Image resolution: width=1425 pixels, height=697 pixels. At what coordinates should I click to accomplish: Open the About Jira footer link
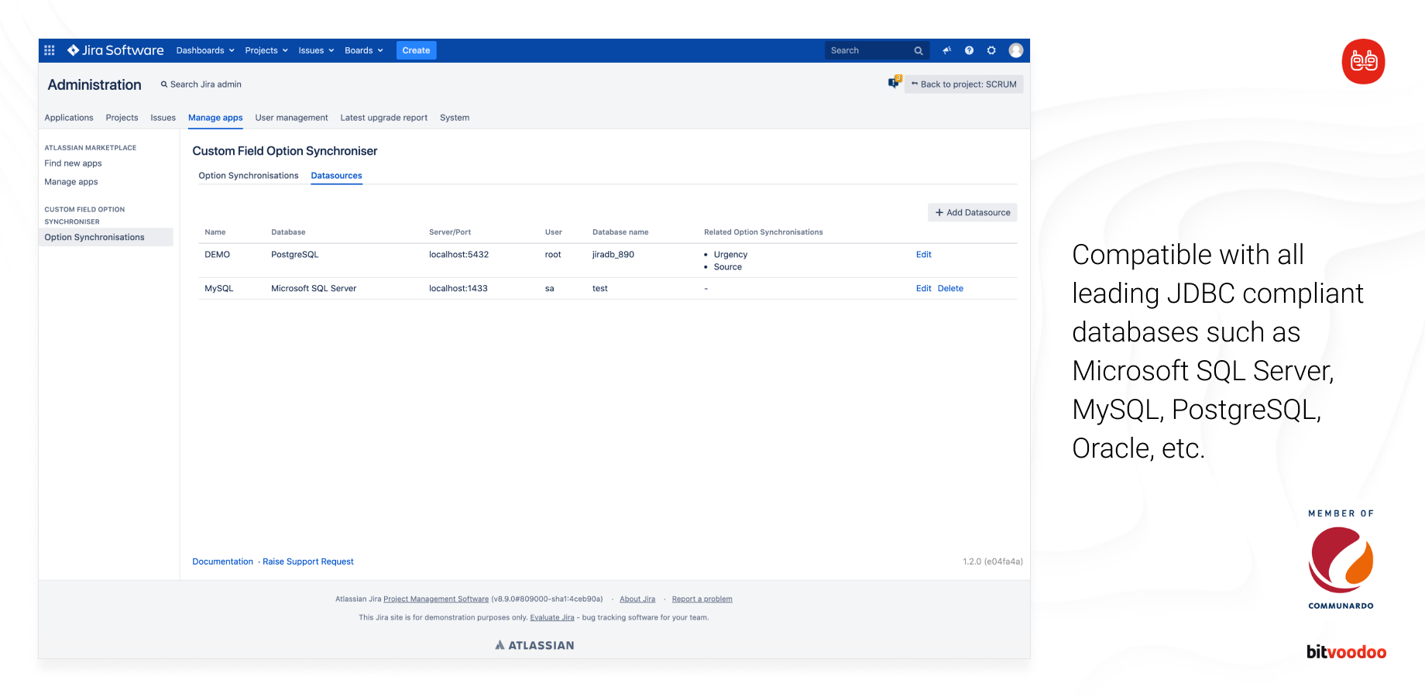point(637,599)
